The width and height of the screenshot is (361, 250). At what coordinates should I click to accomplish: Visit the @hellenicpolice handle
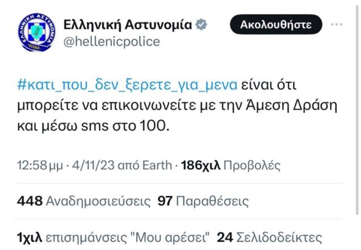[x=111, y=42]
